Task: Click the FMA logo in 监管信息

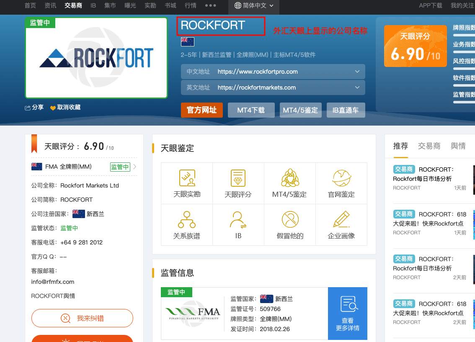Action: click(x=193, y=314)
